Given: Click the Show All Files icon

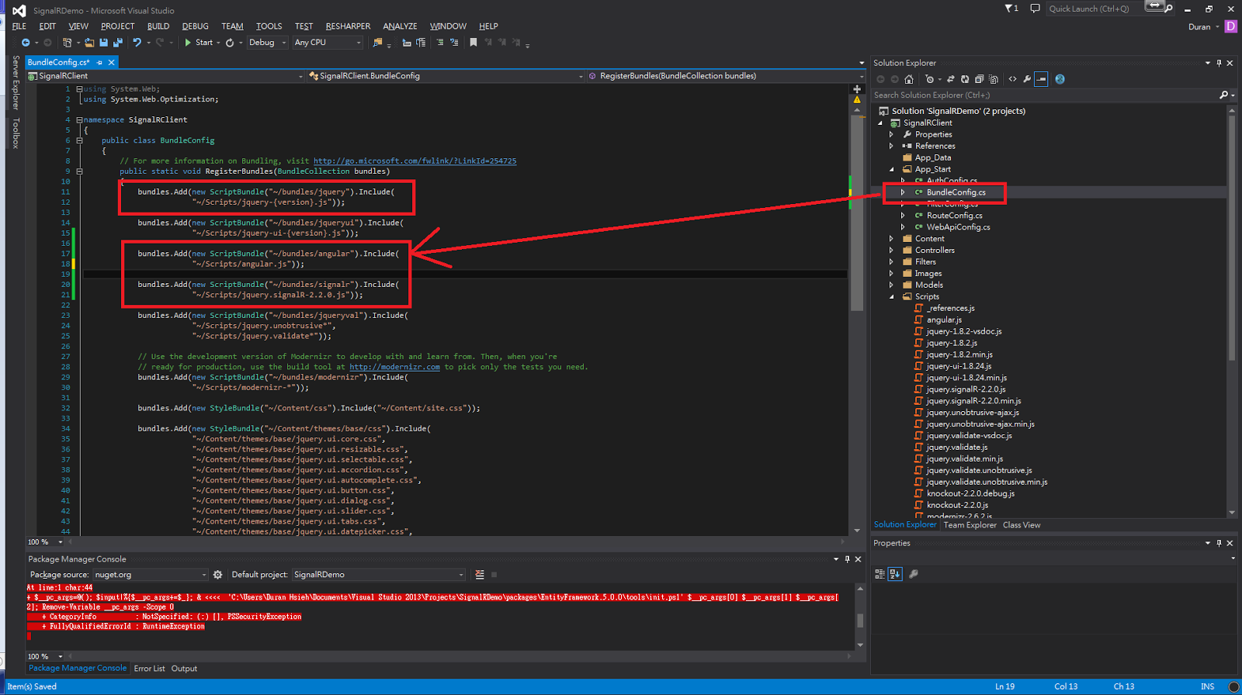Looking at the screenshot, I should 994,79.
